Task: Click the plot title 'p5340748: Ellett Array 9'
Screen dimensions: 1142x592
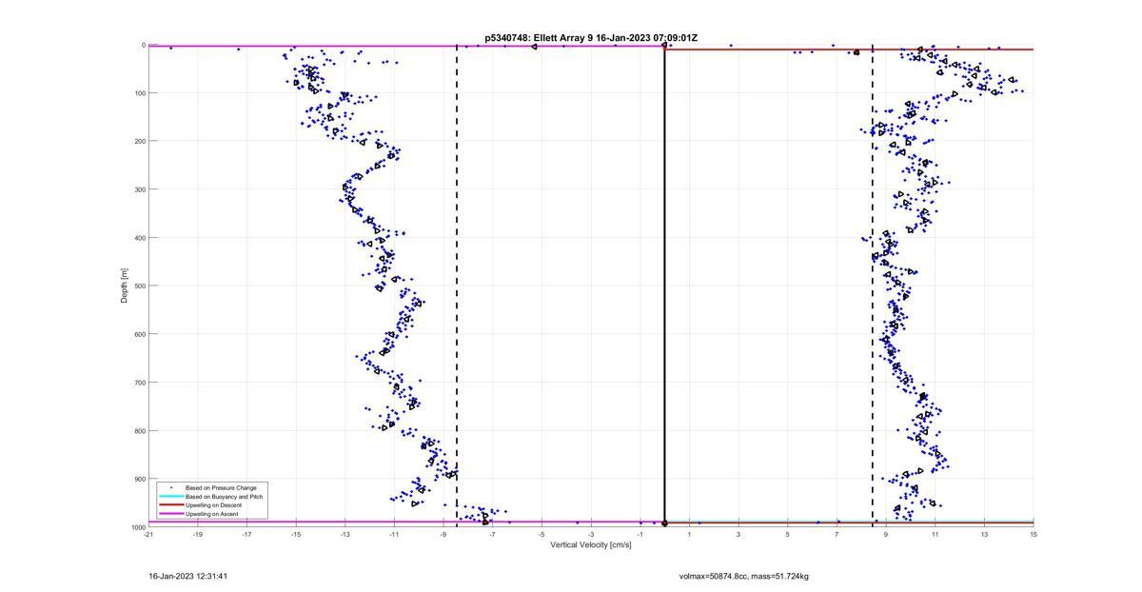Action: click(x=540, y=37)
